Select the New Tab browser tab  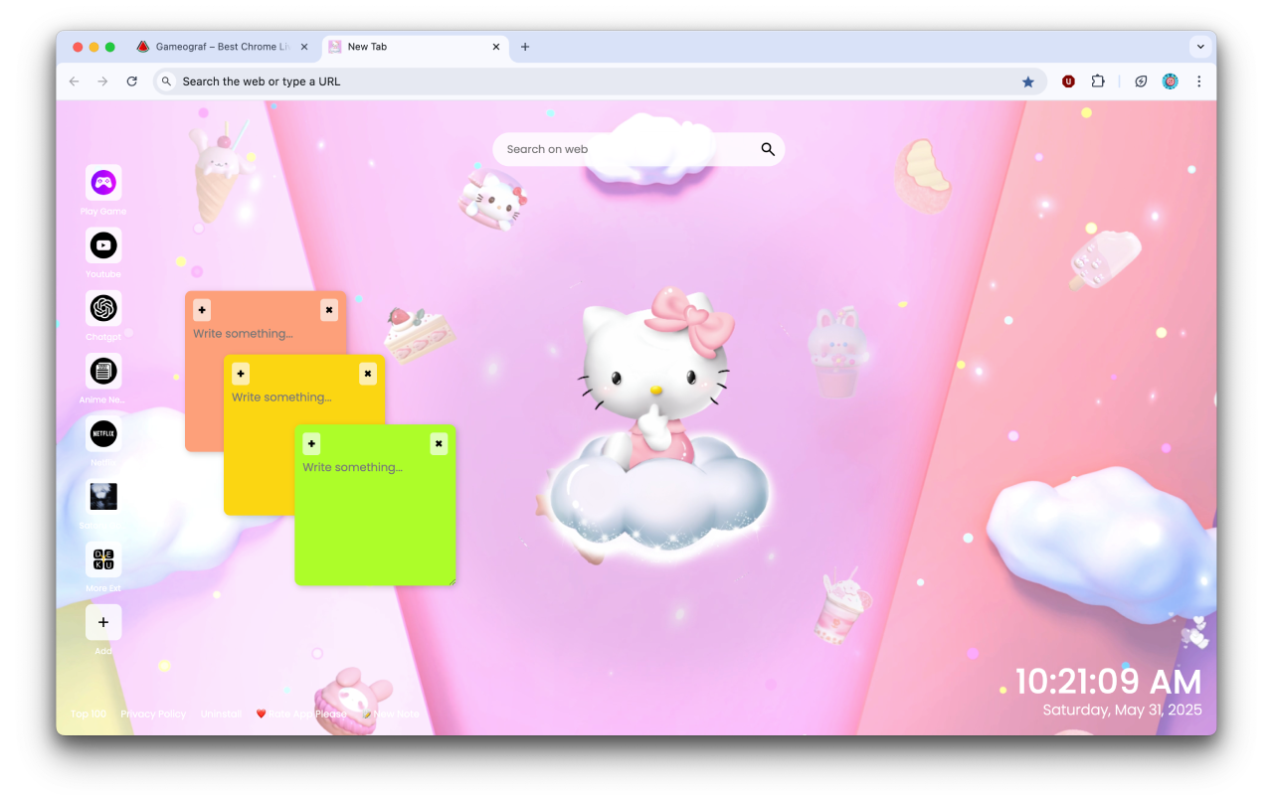[414, 47]
